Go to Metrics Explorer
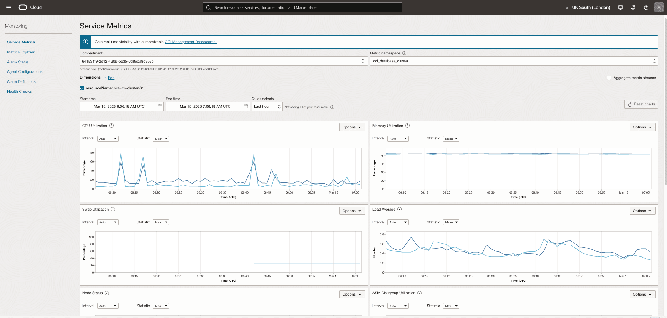667x318 pixels. click(21, 52)
